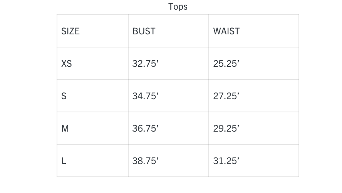Screen dimensions: 342x193
Task: Click the waist value 29.25
Action: coord(226,129)
